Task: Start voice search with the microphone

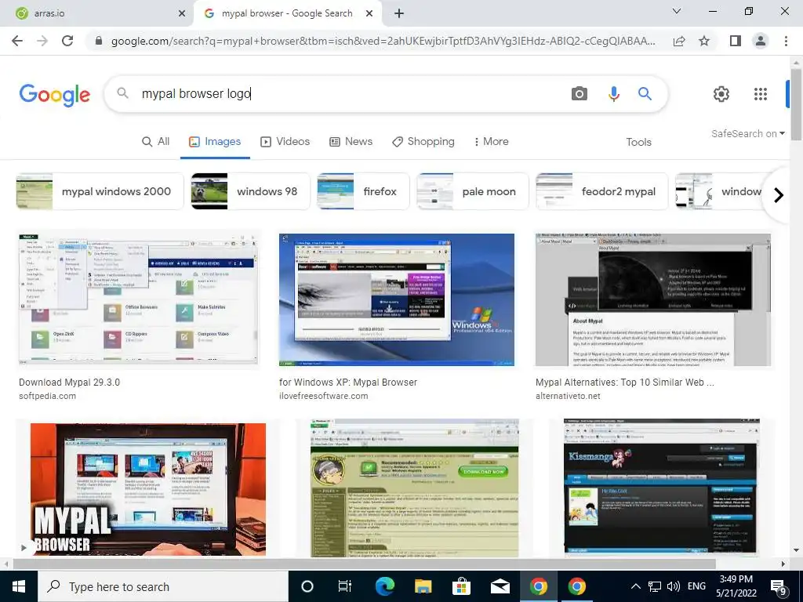Action: click(613, 94)
